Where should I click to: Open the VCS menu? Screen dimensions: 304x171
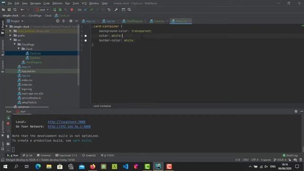tap(84, 3)
